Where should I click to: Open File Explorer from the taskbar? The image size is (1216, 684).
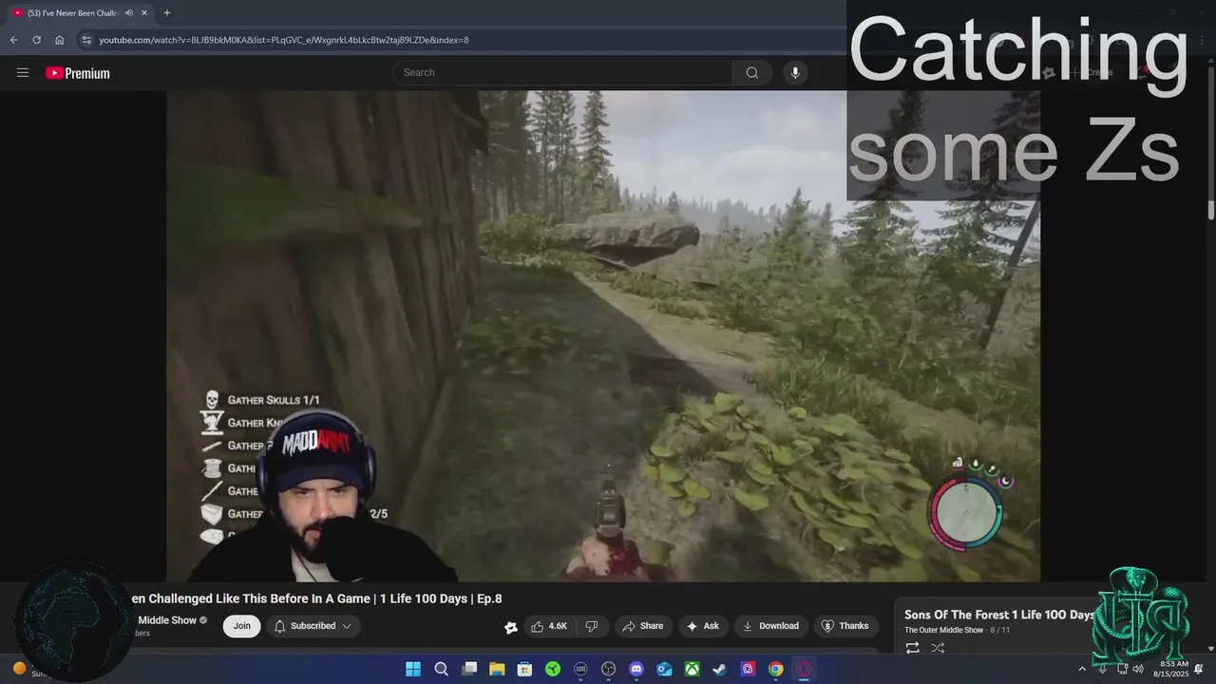497,669
